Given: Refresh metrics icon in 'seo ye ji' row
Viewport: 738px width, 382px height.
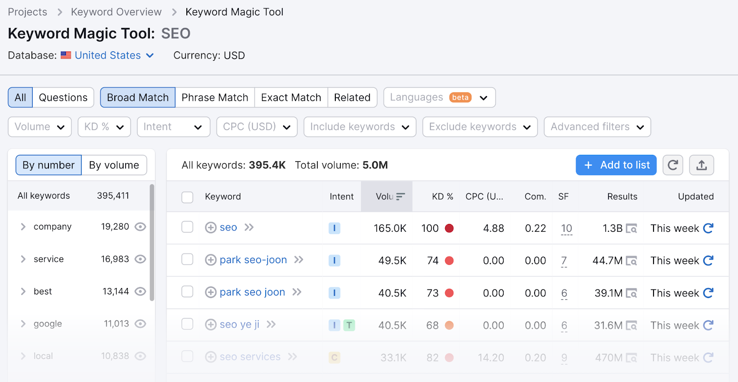Looking at the screenshot, I should (x=708, y=325).
